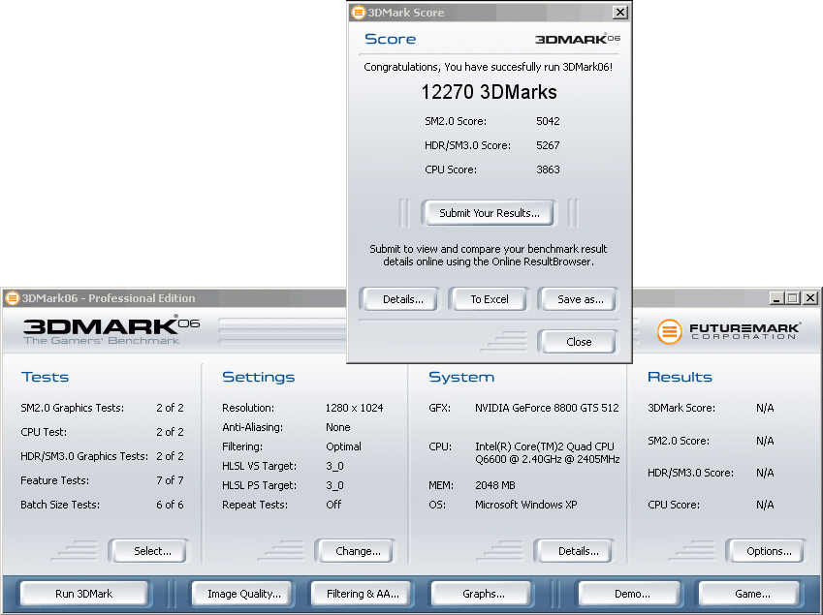Close the 3DMark06 Professional Edition window

[x=810, y=298]
